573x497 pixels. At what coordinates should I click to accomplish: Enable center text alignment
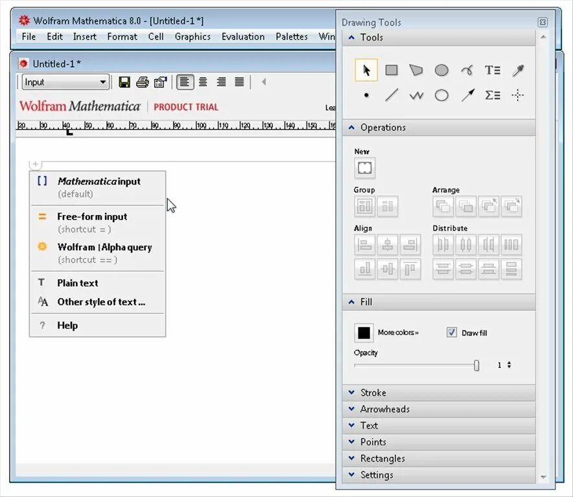(x=203, y=82)
